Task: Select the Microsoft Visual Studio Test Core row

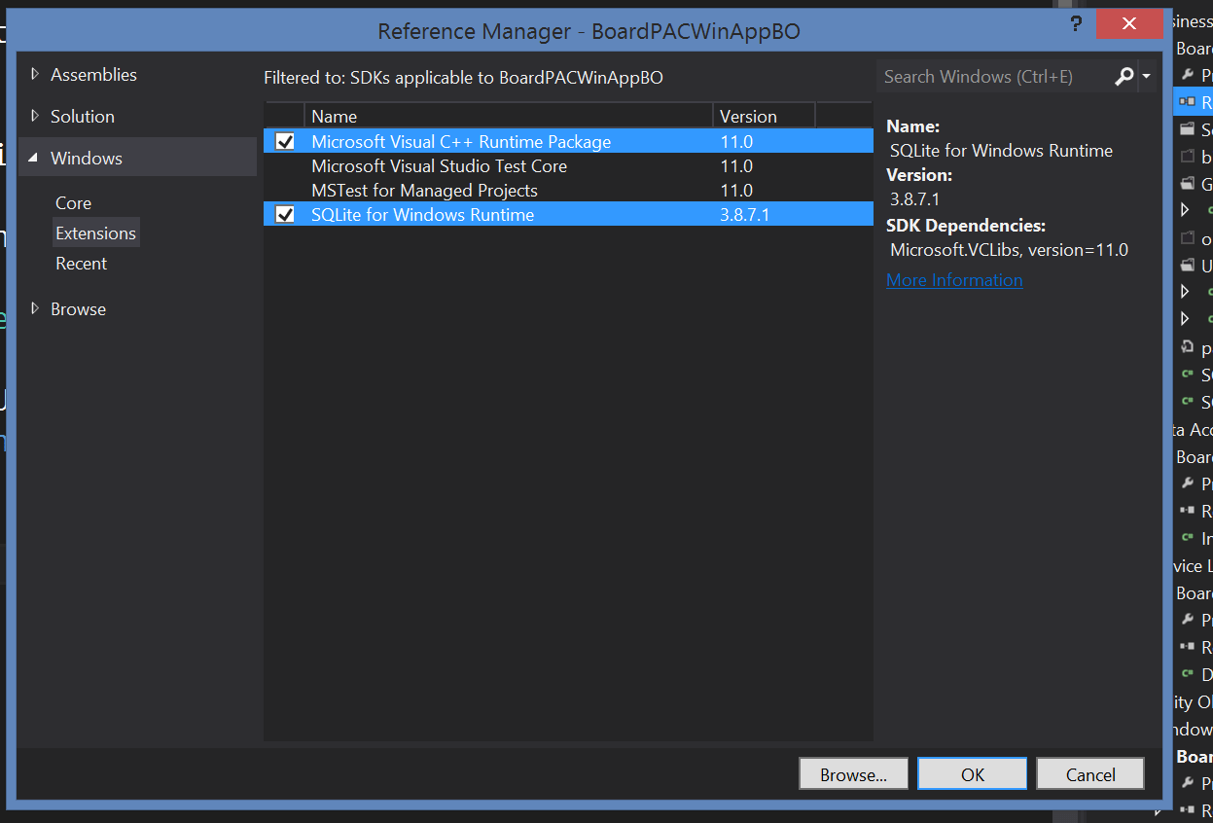Action: (568, 166)
